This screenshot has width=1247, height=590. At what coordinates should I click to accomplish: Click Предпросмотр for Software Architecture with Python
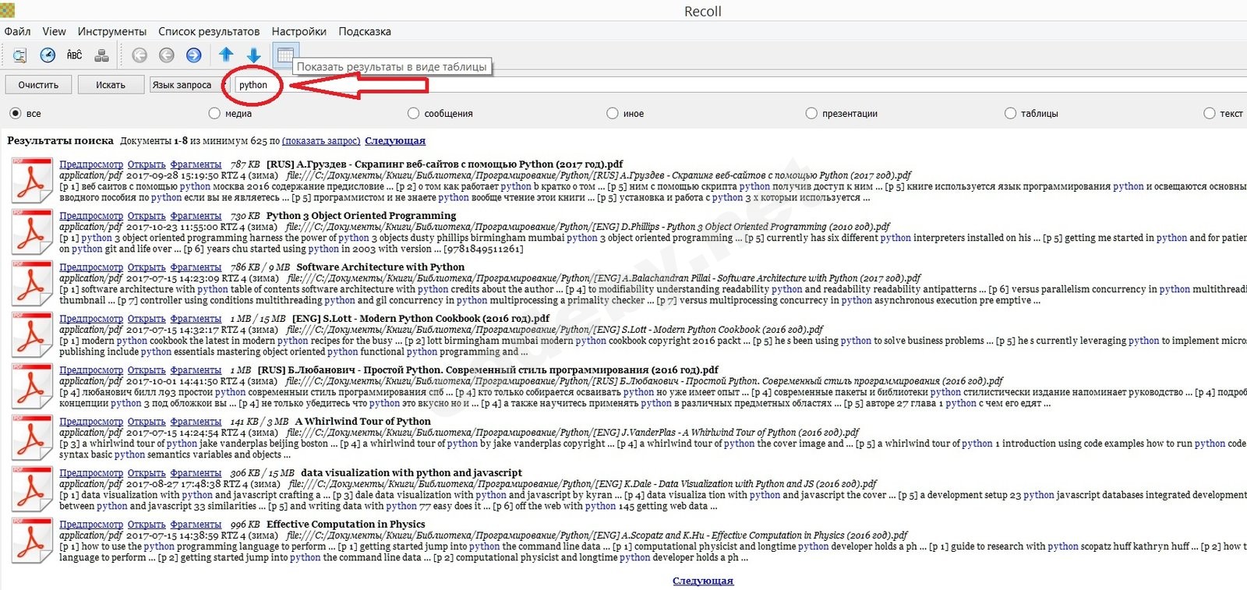click(91, 267)
